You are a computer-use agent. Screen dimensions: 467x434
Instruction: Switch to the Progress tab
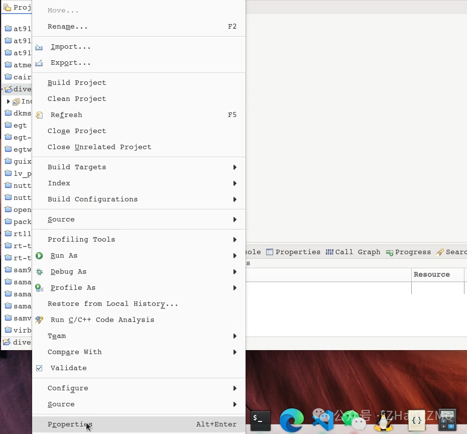[x=409, y=252]
